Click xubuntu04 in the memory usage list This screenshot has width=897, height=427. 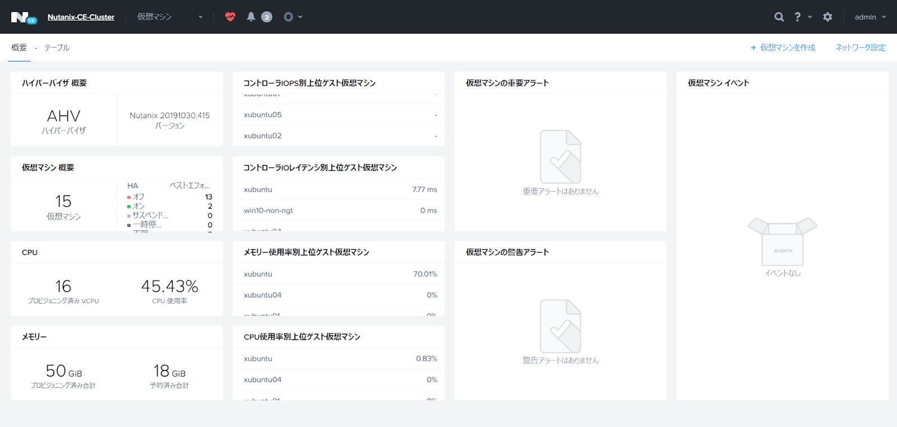(x=262, y=295)
